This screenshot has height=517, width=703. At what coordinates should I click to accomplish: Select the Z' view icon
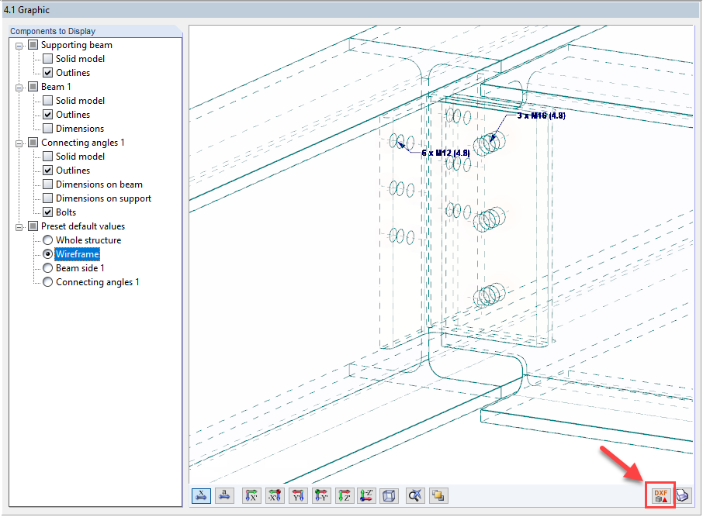point(344,495)
